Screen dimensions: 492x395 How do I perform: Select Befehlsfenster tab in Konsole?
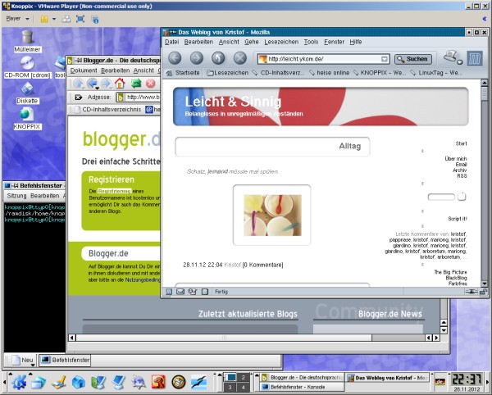(65, 361)
